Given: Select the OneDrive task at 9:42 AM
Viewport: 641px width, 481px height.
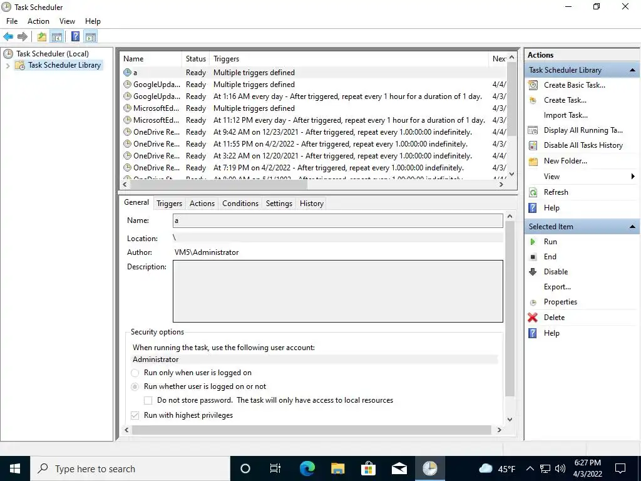Looking at the screenshot, I should click(314, 132).
